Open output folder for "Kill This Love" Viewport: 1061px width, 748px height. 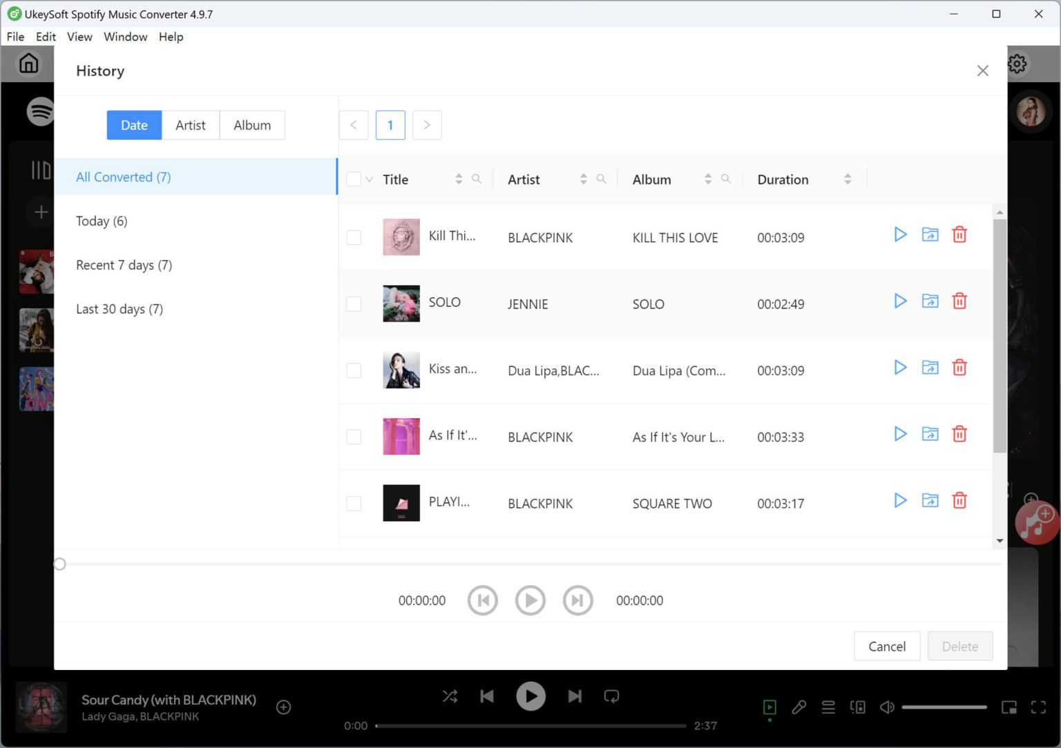(930, 235)
